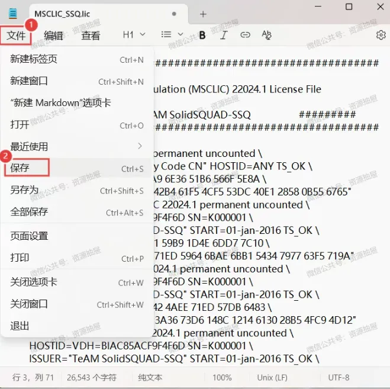Close the Notepad window
Image resolution: width=390 pixels, height=389 pixels.
381,7
